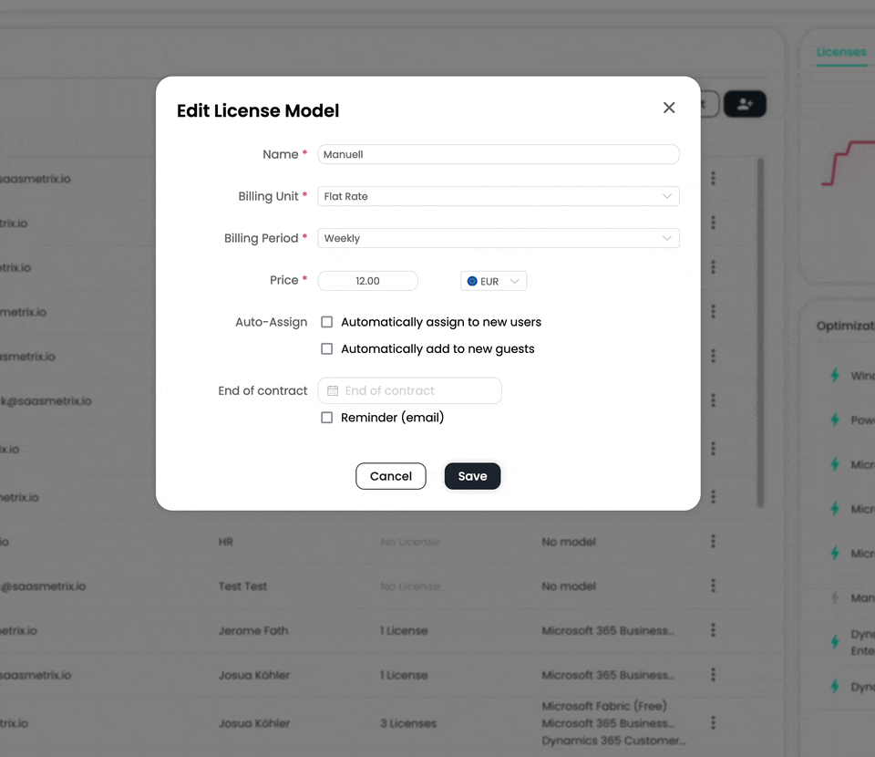Screen dimensions: 875x757
Task: Switch to the Licenses tab
Action: [x=840, y=52]
